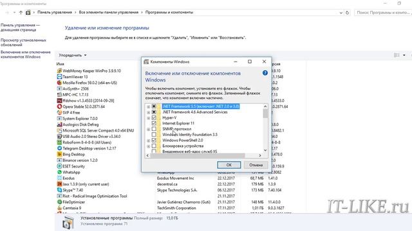
Task: Select the ffdshow program icon
Action: [59, 101]
